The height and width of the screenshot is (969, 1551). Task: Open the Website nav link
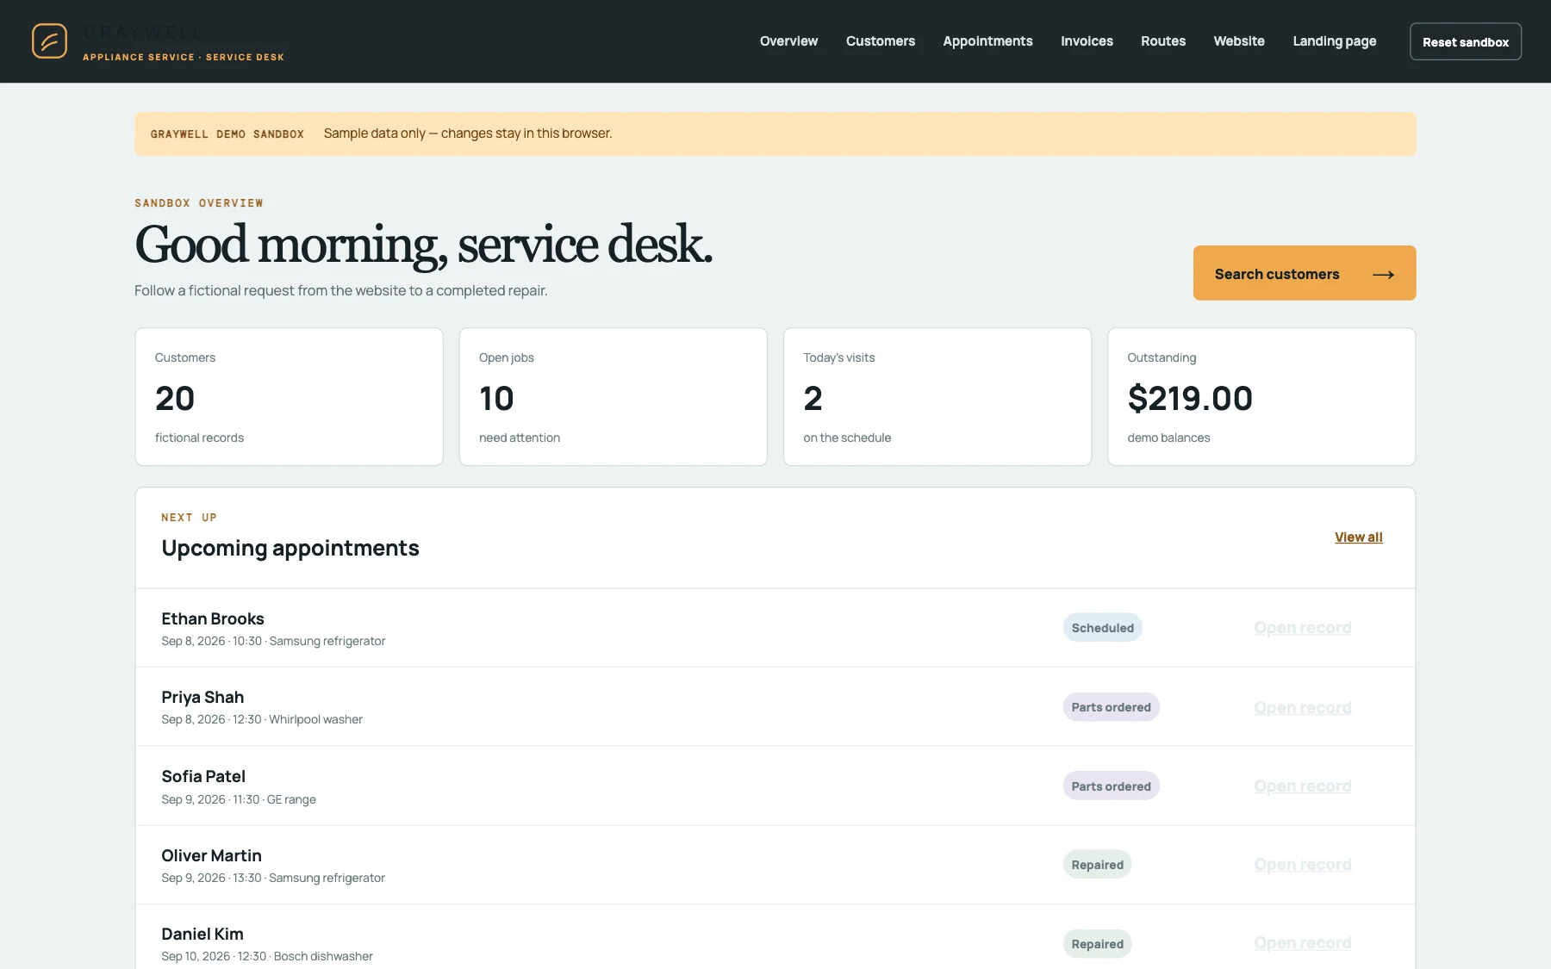click(x=1239, y=41)
